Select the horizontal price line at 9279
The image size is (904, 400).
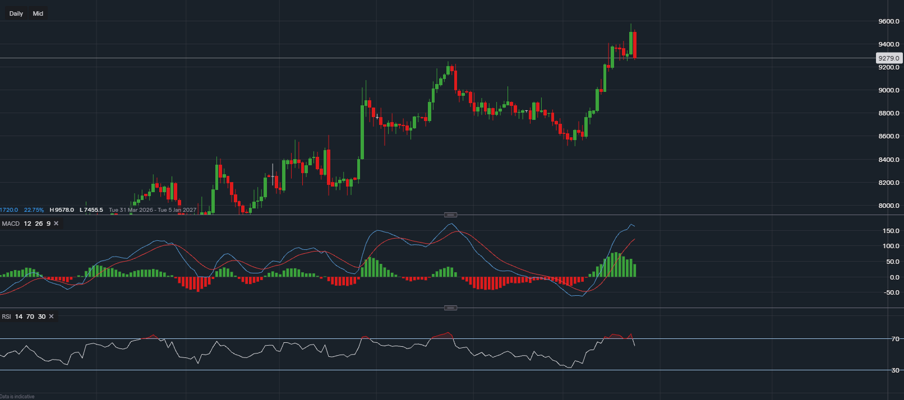[x=437, y=58]
